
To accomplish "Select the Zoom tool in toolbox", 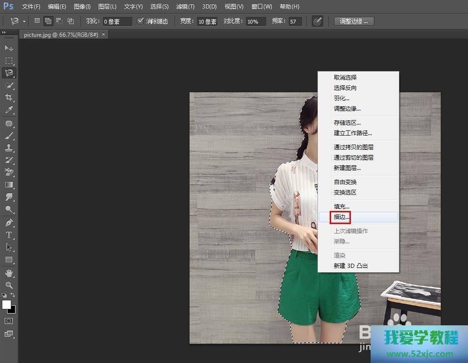I will click(x=8, y=285).
